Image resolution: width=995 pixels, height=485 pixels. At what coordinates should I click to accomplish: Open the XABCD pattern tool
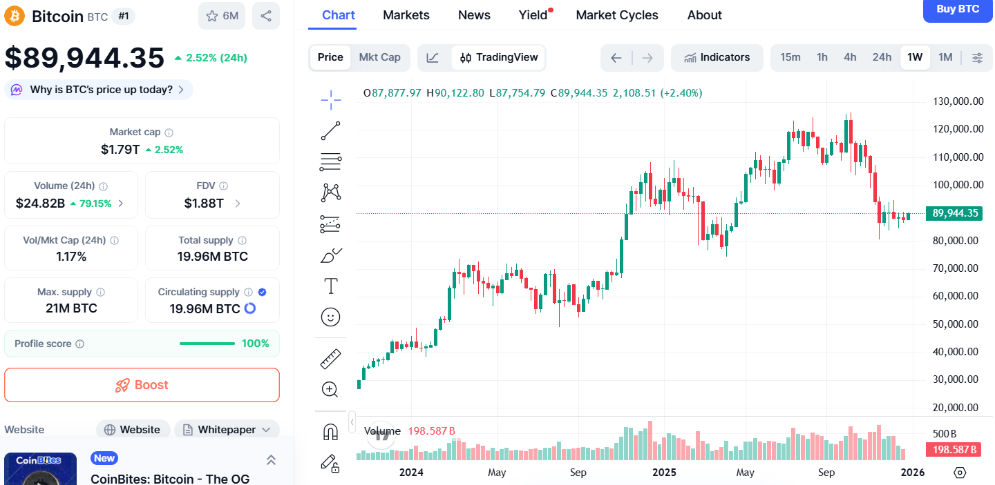(330, 192)
